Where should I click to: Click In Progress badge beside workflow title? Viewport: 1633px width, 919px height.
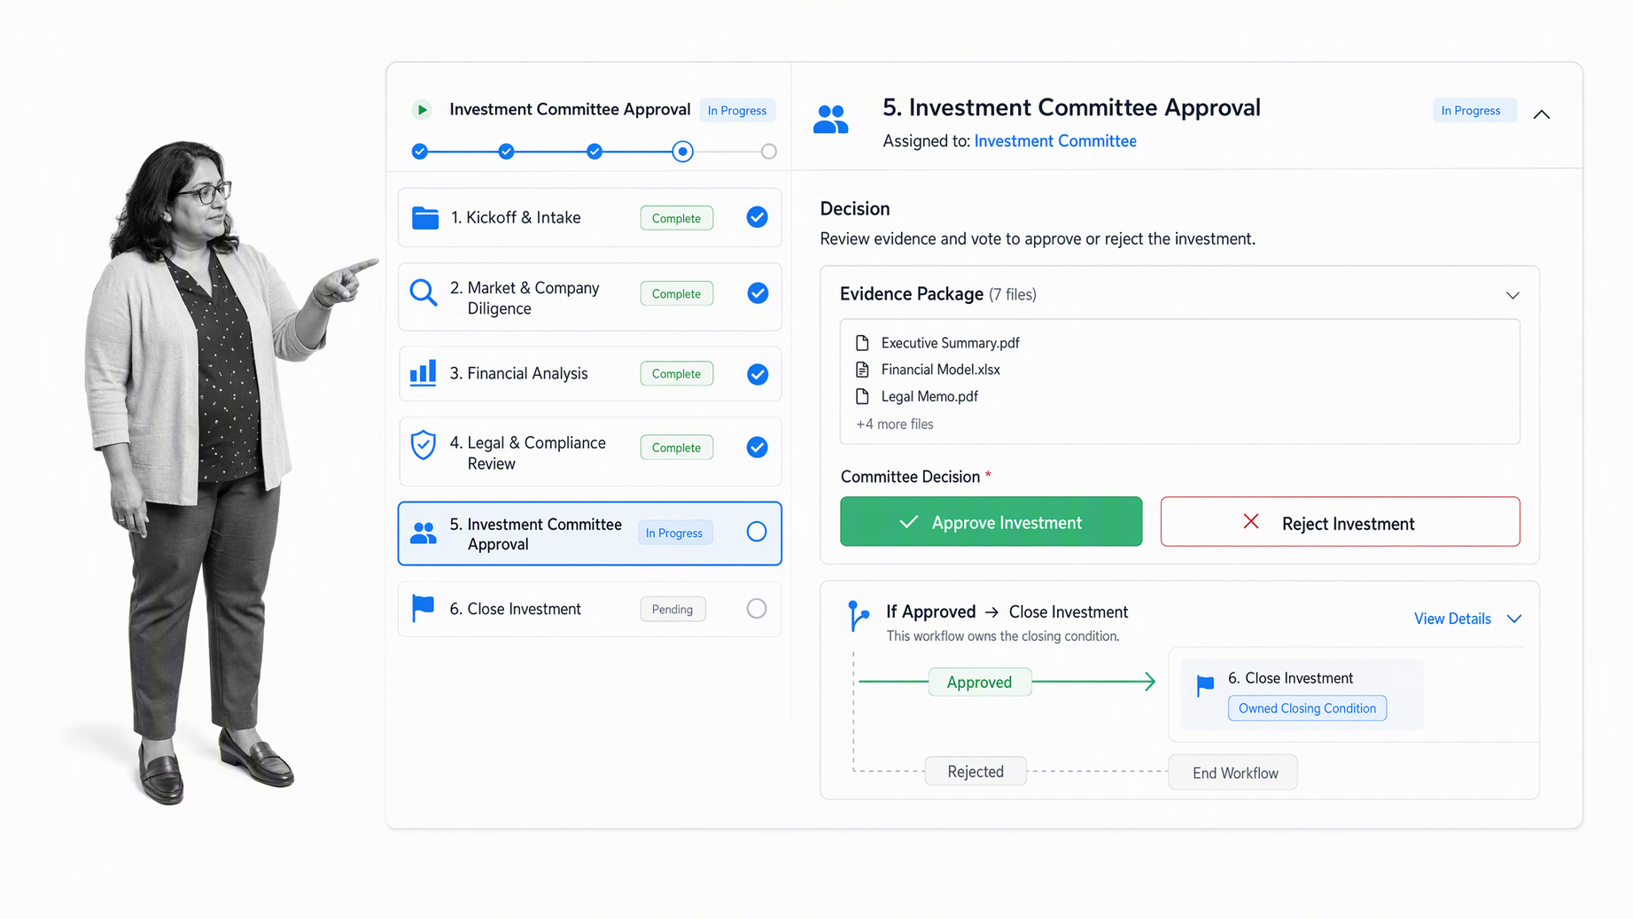click(x=737, y=111)
